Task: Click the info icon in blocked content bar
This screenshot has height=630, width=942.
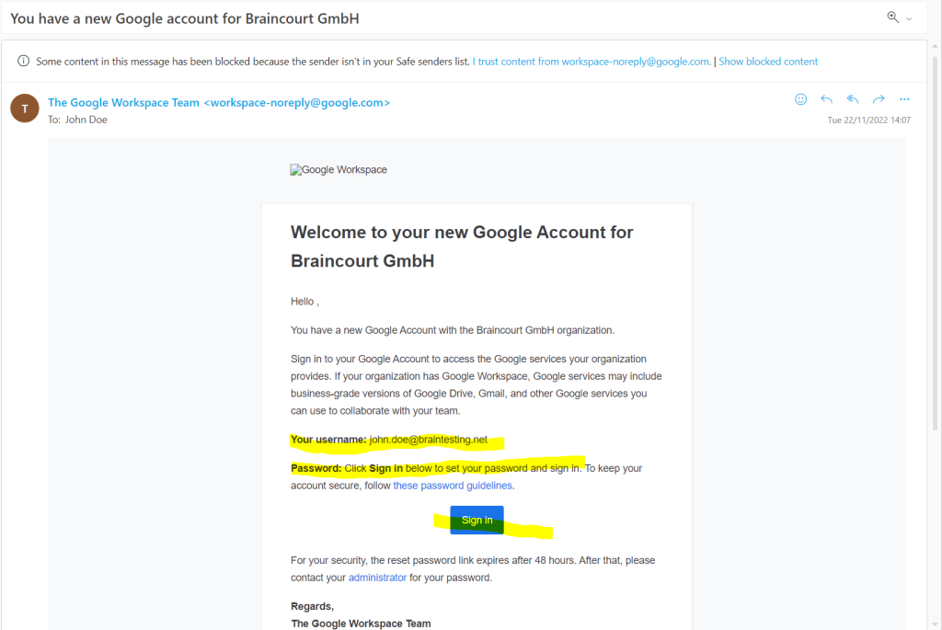Action: [23, 61]
